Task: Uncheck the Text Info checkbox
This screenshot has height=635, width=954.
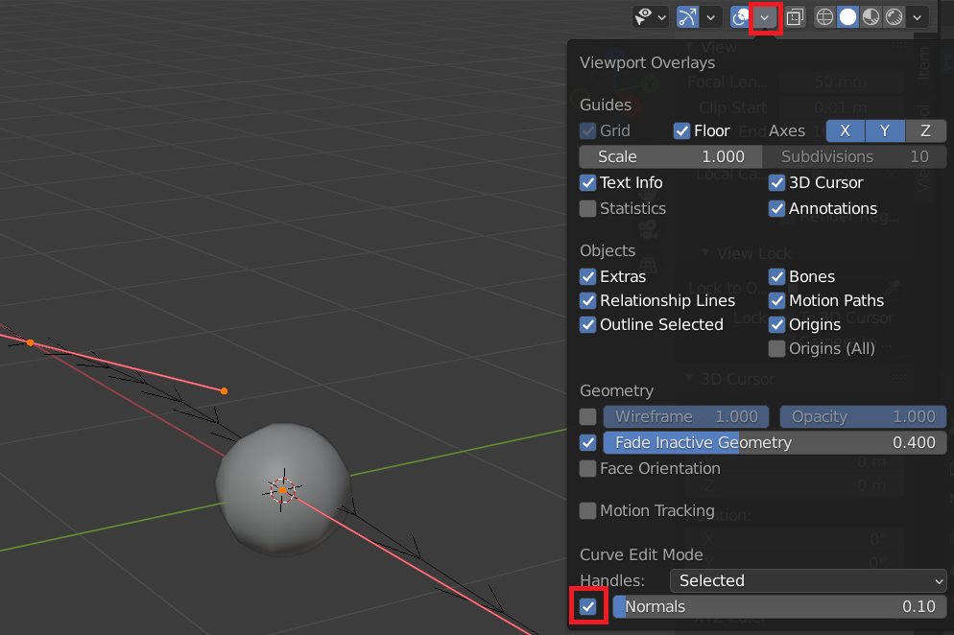Action: (x=587, y=182)
